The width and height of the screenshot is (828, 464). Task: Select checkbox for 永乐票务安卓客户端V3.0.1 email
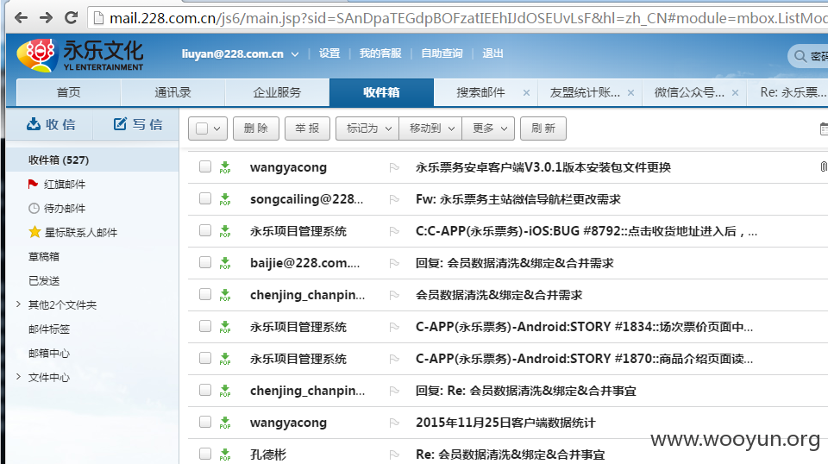205,166
